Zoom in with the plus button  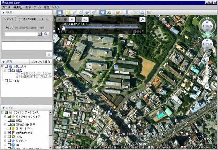[x=207, y=59]
